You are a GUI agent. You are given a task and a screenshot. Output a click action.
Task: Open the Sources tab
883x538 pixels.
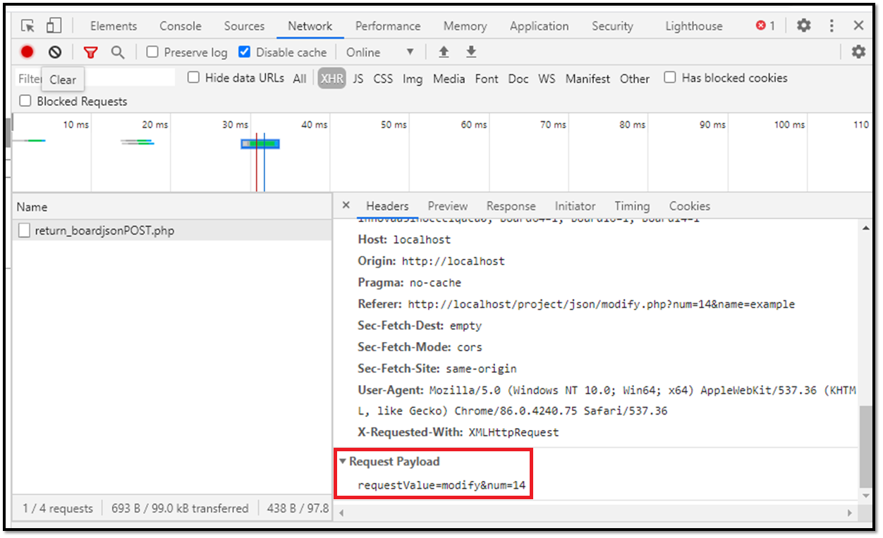point(244,26)
